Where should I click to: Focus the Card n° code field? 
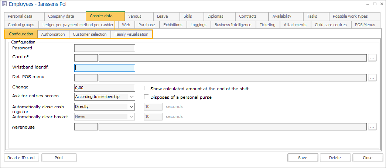(x=86, y=58)
